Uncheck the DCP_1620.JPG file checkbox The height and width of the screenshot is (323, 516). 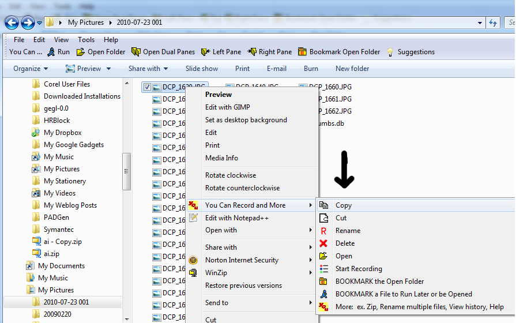[147, 87]
